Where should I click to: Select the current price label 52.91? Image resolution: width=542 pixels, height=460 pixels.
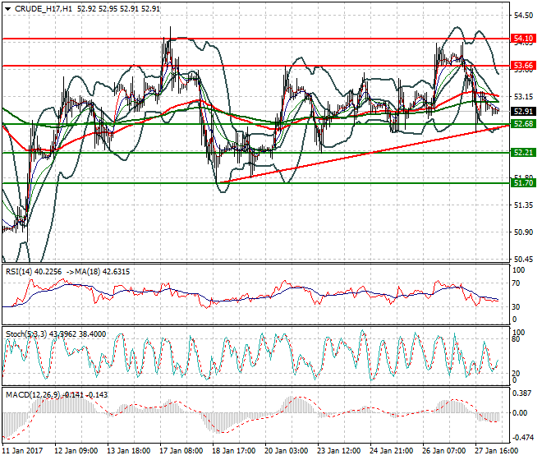(524, 112)
